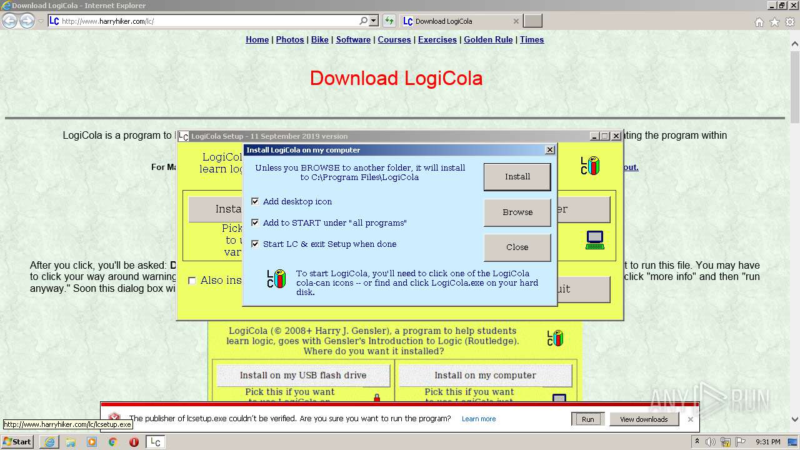This screenshot has height=450, width=800.
Task: Open the Learn more link
Action: pyautogui.click(x=479, y=419)
